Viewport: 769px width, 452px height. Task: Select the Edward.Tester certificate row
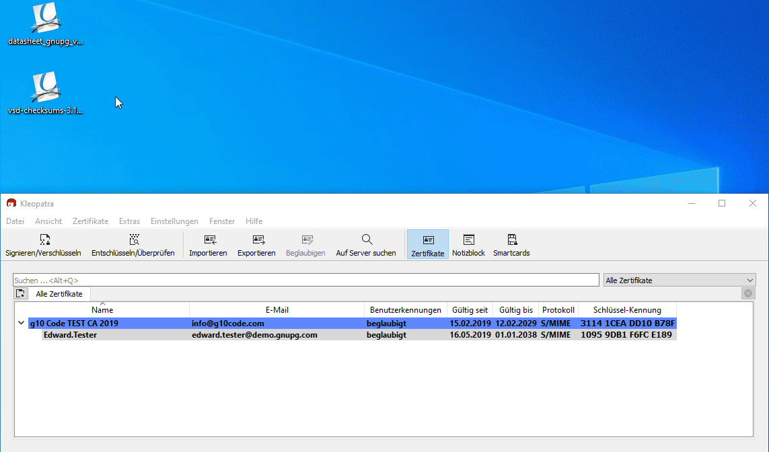point(359,335)
